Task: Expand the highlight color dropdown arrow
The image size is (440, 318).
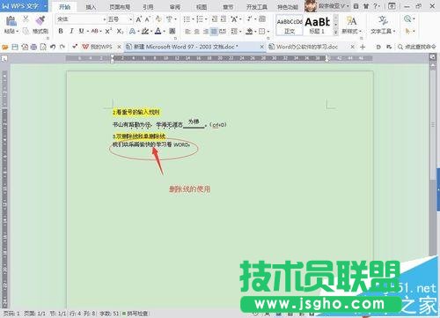Action: click(x=151, y=31)
